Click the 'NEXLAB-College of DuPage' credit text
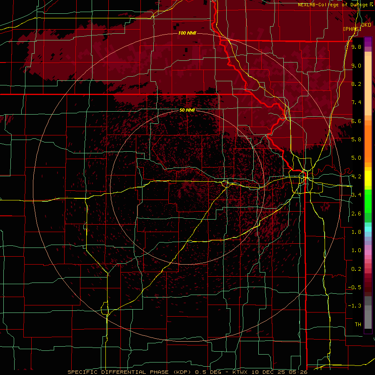Image resolution: width=375 pixels, height=375 pixels. pyautogui.click(x=333, y=5)
